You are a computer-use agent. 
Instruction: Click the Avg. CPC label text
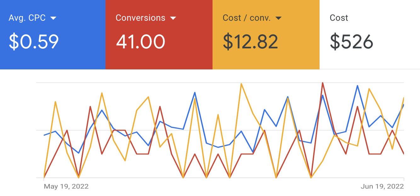(27, 18)
